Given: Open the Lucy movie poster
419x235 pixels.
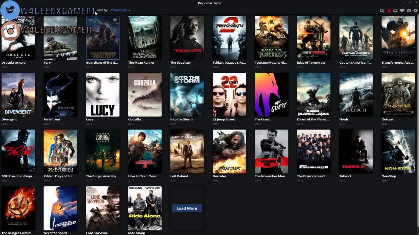Looking at the screenshot, I should point(103,95).
